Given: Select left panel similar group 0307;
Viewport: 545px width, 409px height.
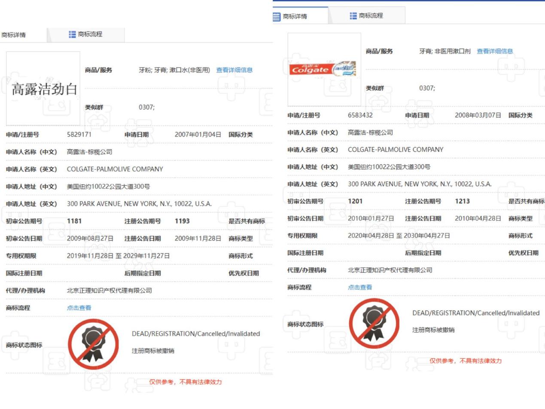Looking at the screenshot, I should click(147, 107).
